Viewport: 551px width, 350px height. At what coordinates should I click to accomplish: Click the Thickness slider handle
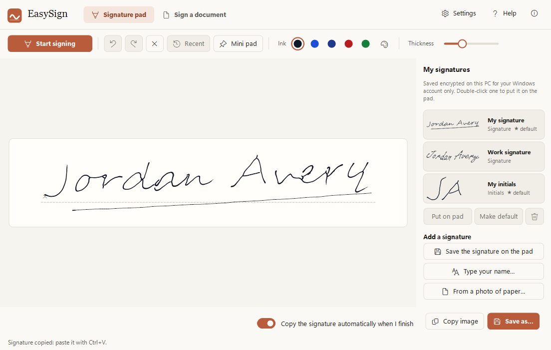coord(462,43)
